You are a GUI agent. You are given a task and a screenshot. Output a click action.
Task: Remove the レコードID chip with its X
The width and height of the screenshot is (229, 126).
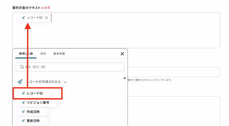click(46, 18)
